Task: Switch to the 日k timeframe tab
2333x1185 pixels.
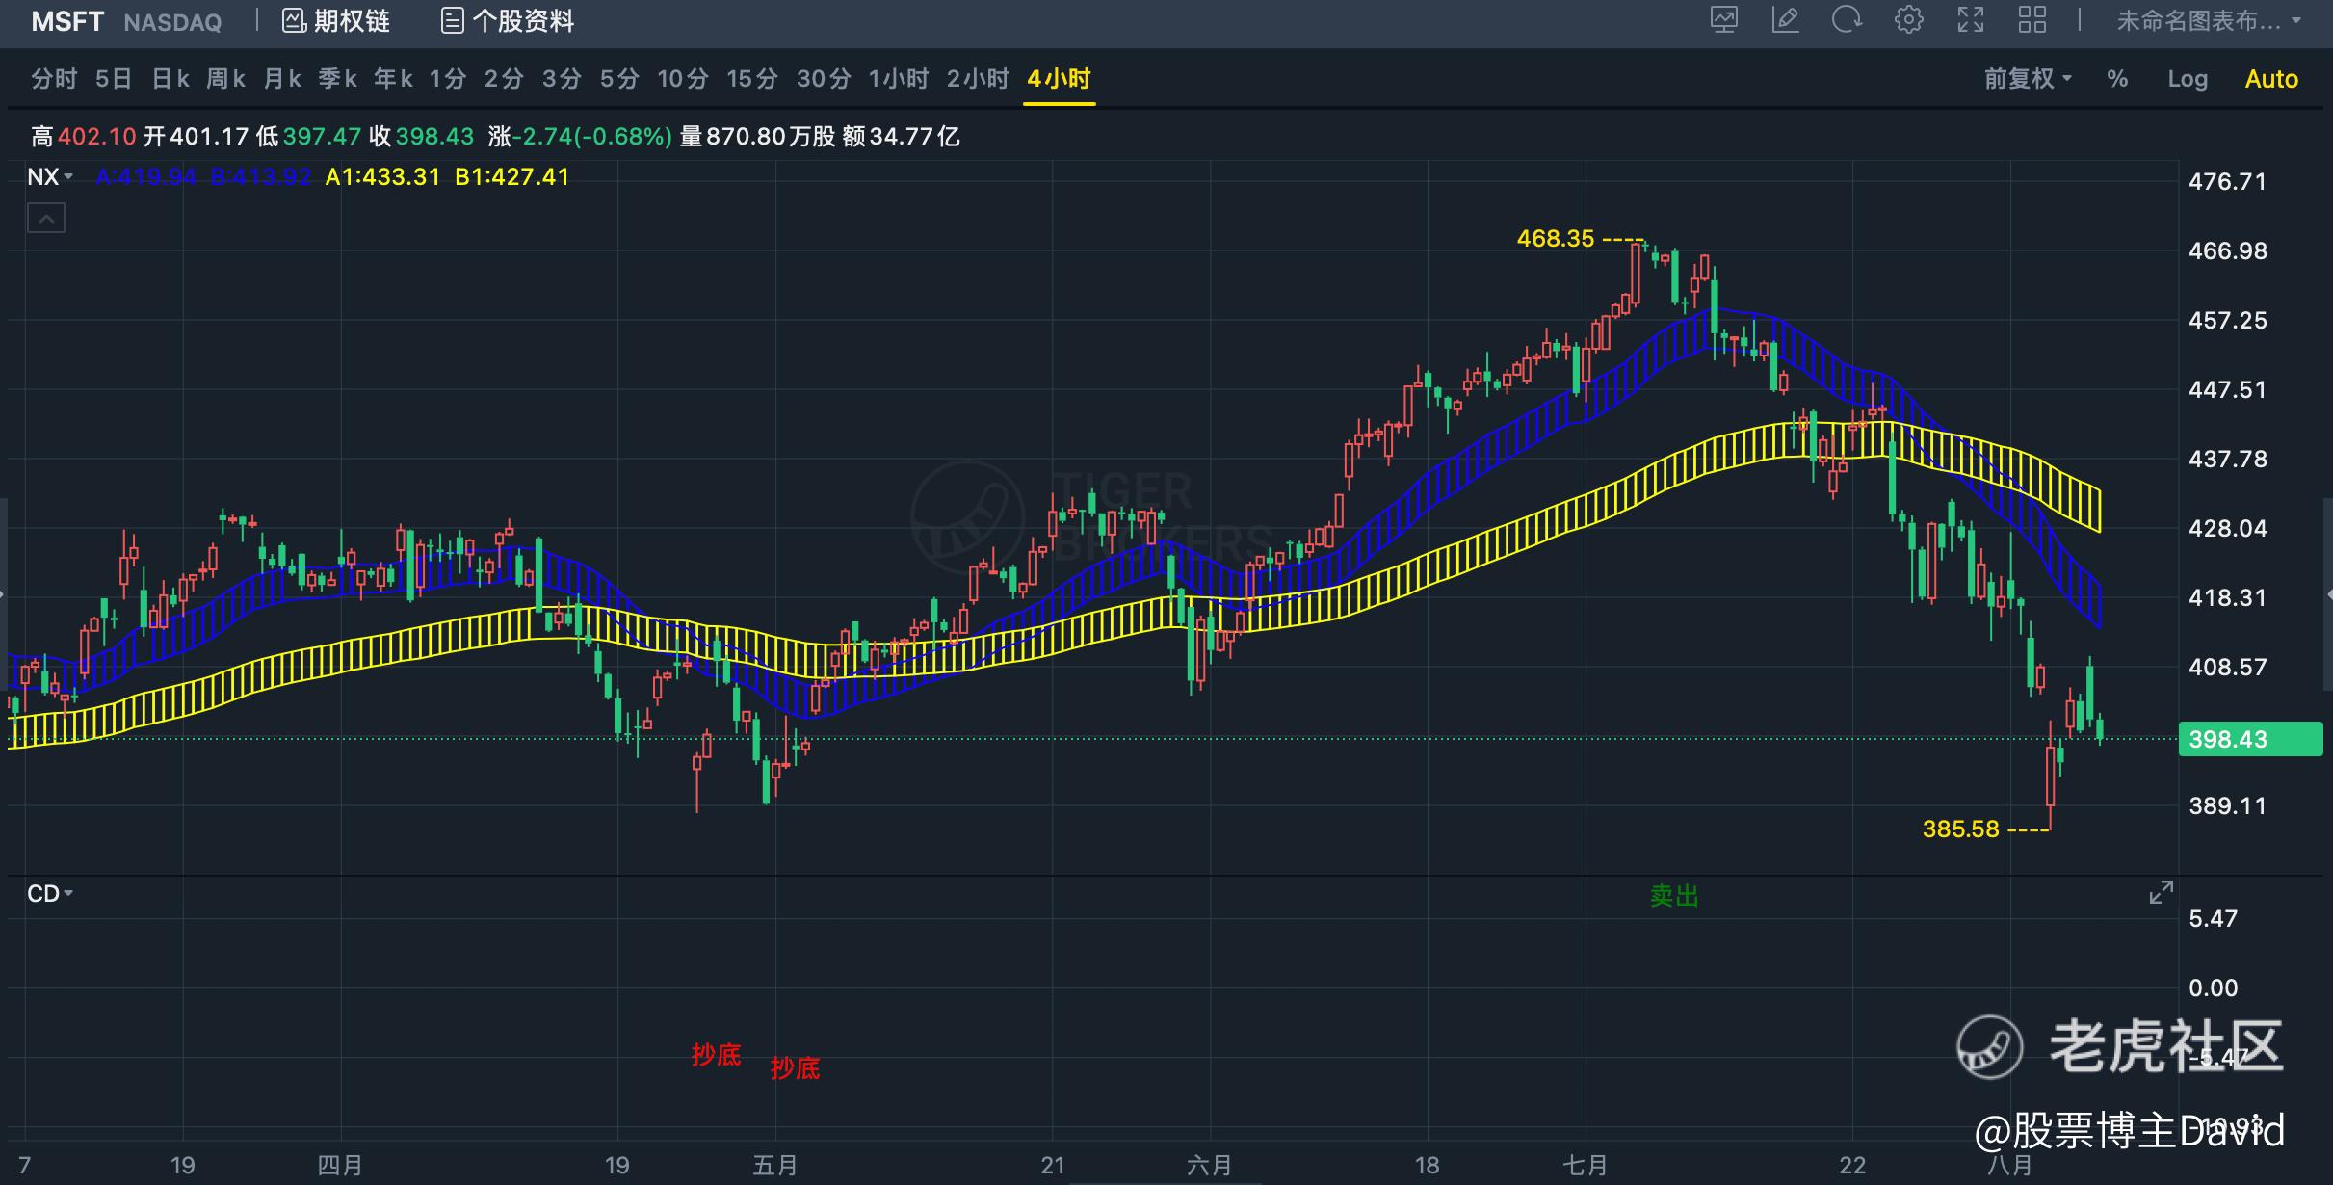Action: point(170,79)
